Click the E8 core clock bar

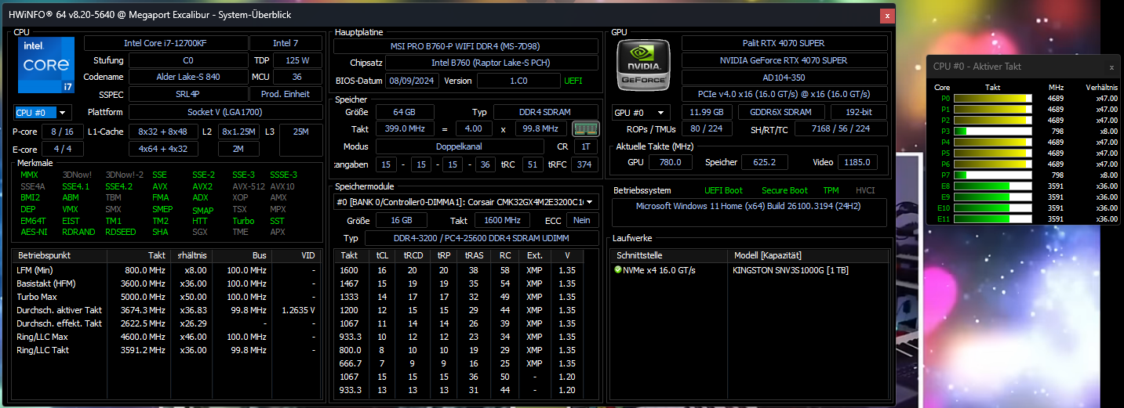click(x=993, y=186)
